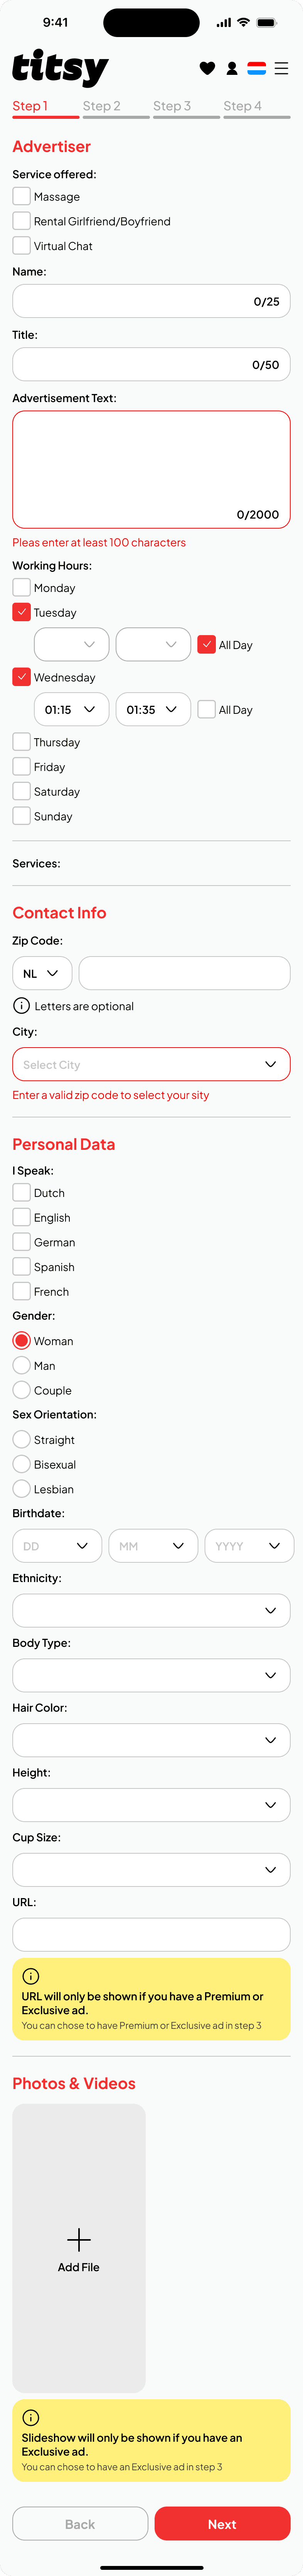Enable the Monday working hours checkbox
Viewport: 303px width, 2576px height.
(x=21, y=588)
